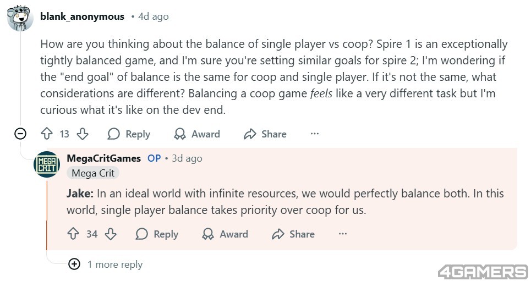
Task: Expand the 1 more reply link
Action: pos(114,265)
